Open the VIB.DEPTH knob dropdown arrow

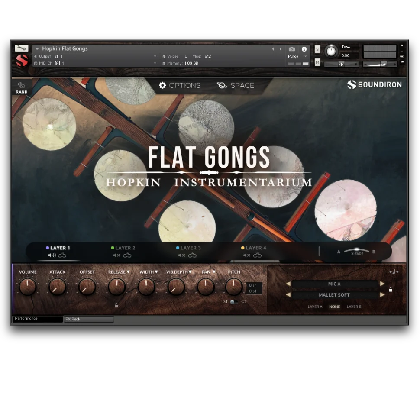[190, 272]
